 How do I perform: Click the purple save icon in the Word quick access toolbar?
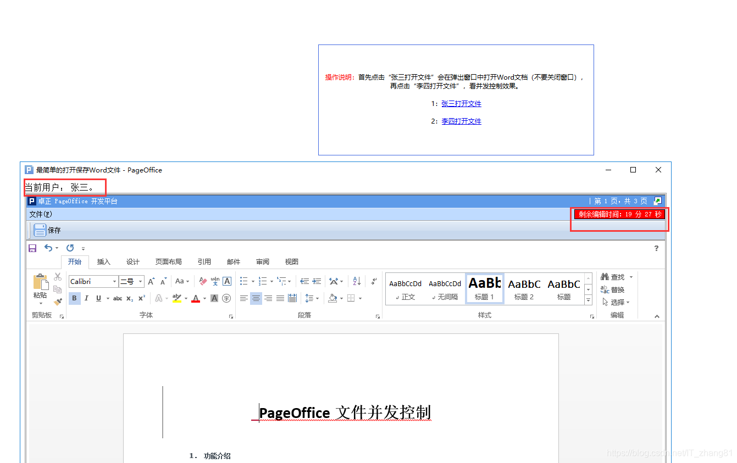pos(32,248)
